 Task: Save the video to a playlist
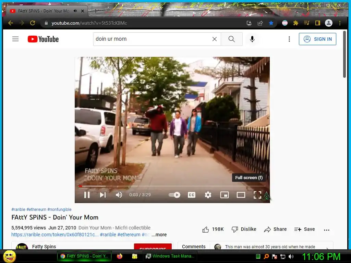[304, 229]
